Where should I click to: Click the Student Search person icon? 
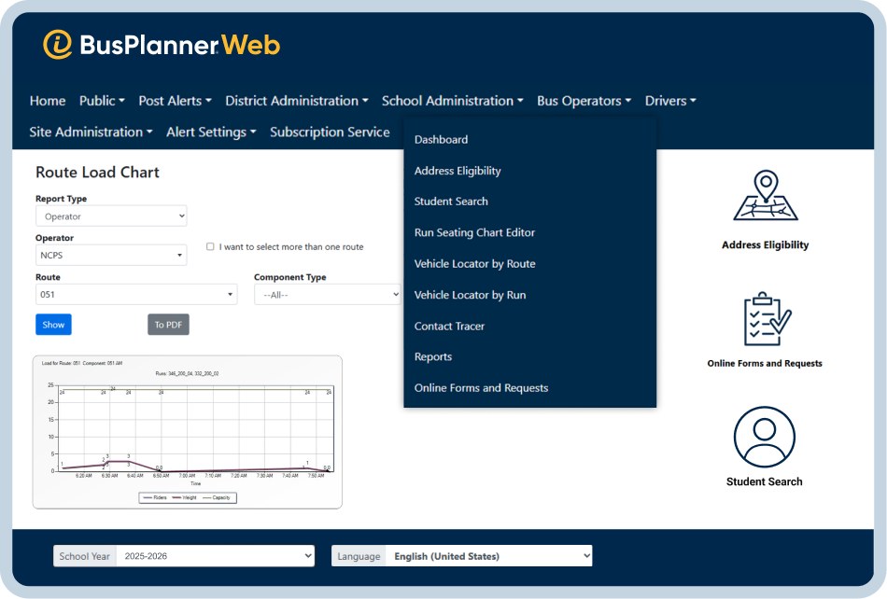[765, 436]
